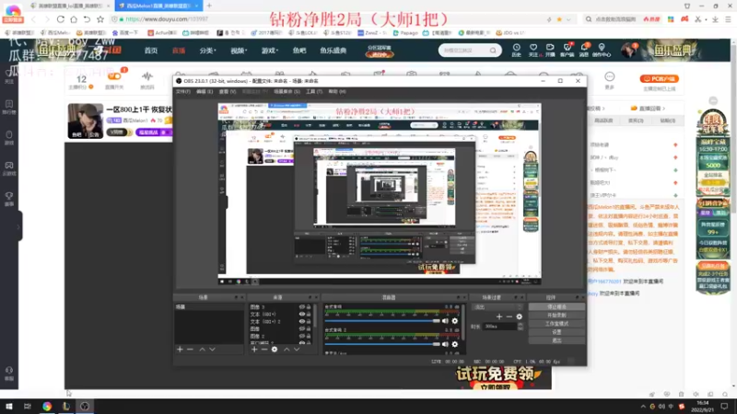Remove selected source with minus icon in OBS

tap(264, 350)
